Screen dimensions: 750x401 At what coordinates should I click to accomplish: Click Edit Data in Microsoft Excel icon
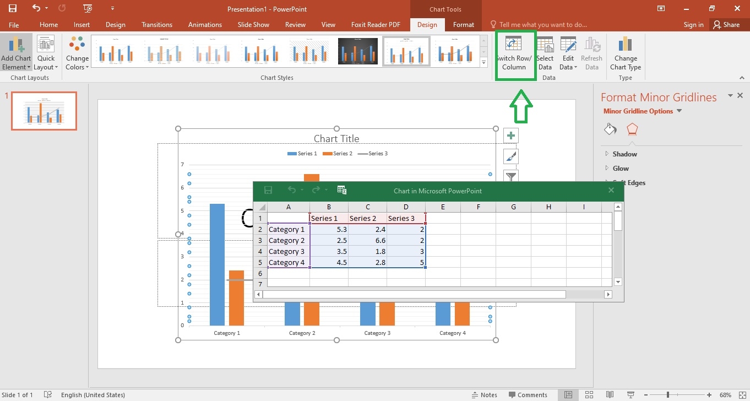point(341,190)
